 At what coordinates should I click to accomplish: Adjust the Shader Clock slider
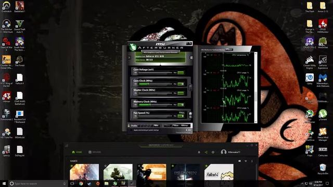pyautogui.click(x=156, y=93)
